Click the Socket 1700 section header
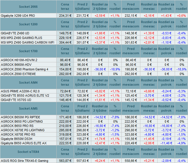The height and width of the screenshot is (163, 188). [28, 51]
